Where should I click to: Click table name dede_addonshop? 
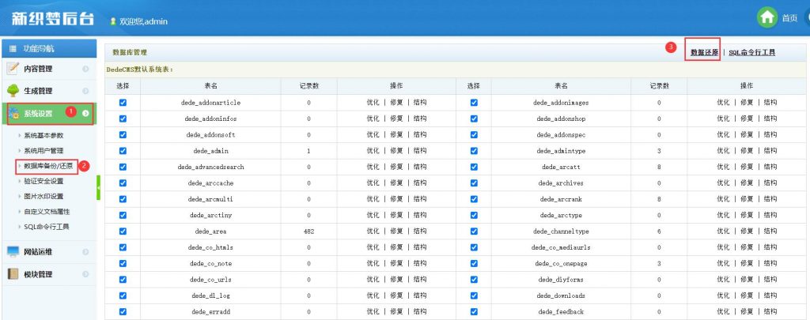pos(561,119)
